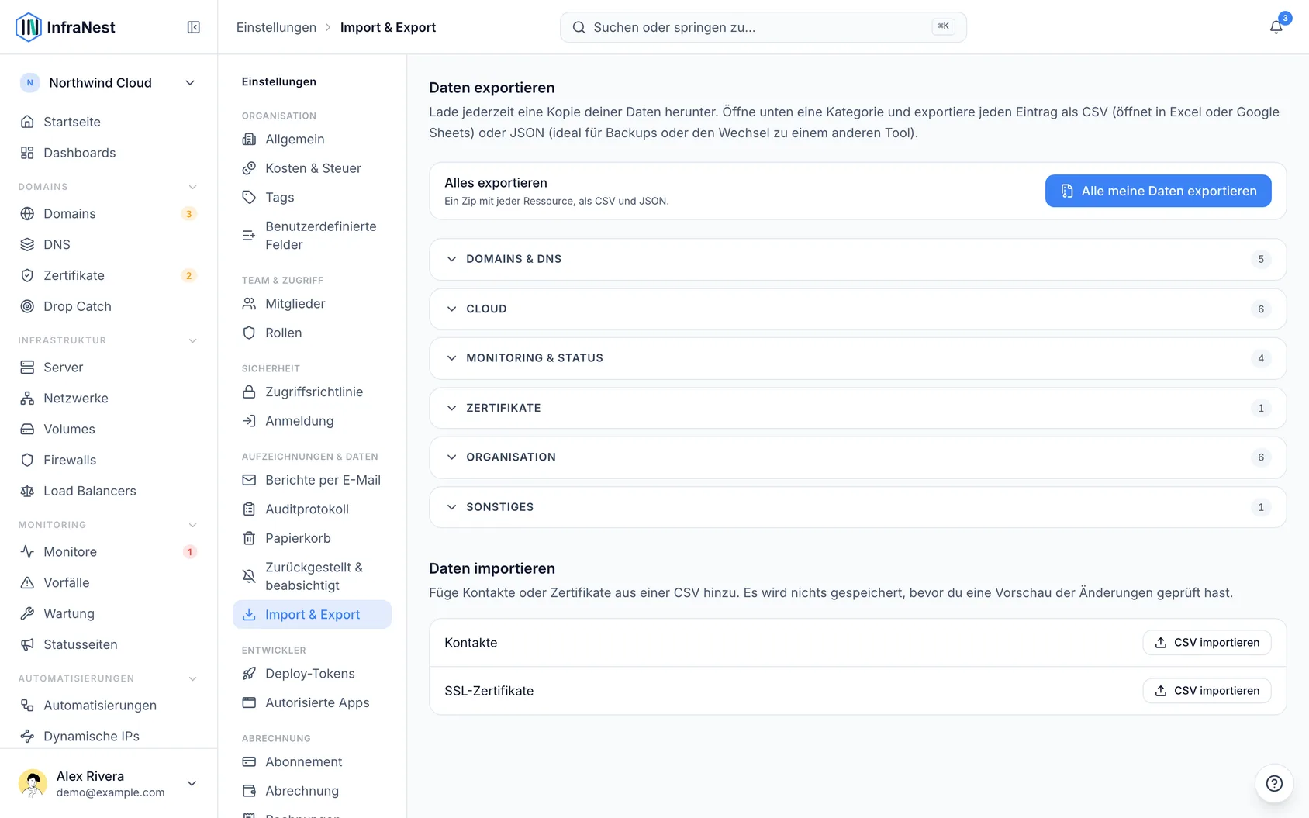Screen dimensions: 1309x818
Task: Open the Northwind Cloud workspace dropdown
Action: [x=109, y=83]
